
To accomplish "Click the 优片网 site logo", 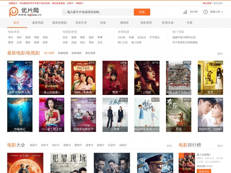I will point(25,12).
